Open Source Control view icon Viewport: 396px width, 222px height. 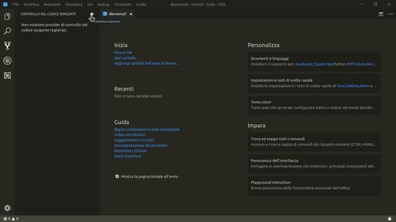[x=7, y=46]
